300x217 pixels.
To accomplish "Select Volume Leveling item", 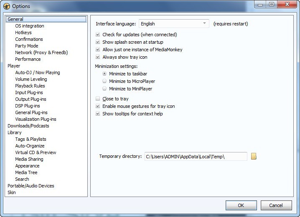I will (x=31, y=79).
